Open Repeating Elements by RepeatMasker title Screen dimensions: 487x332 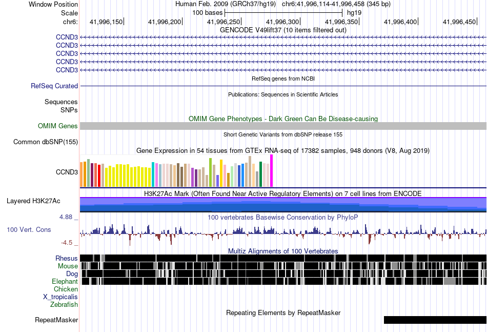(283, 313)
